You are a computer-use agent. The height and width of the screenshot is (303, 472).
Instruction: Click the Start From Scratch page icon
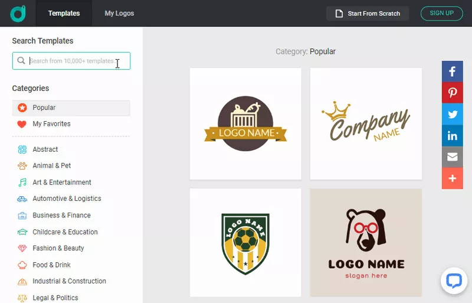[339, 14]
